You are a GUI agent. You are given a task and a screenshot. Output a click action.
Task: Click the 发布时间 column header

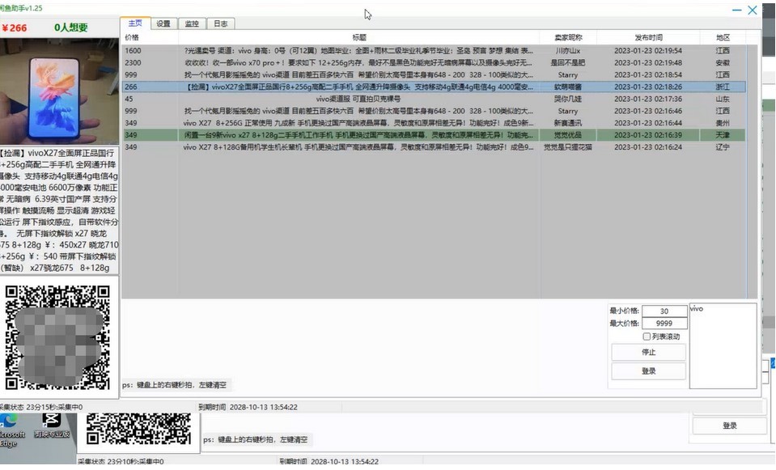(648, 37)
